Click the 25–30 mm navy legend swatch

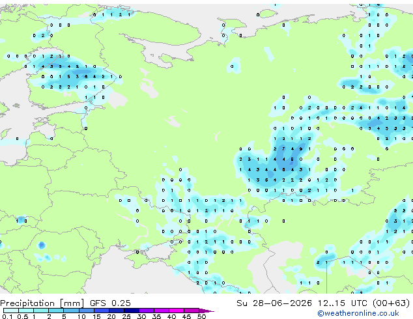pos(132,311)
